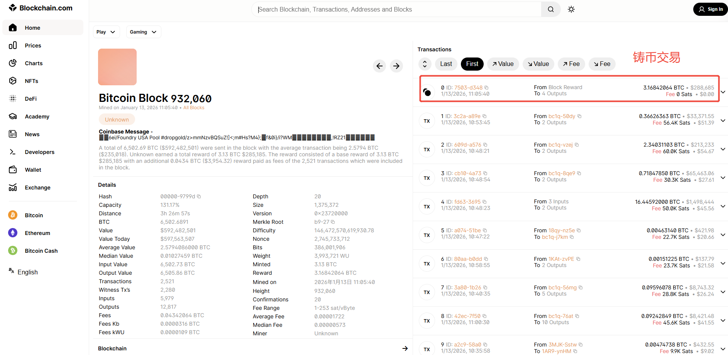The width and height of the screenshot is (728, 355).
Task: Click the Unknown miner tag
Action: (117, 120)
